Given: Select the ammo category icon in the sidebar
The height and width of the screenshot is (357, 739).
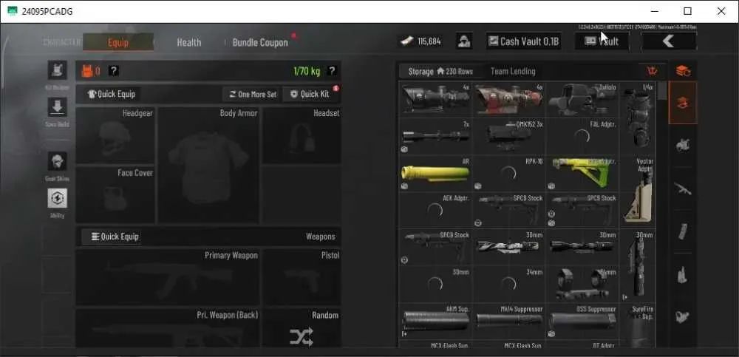Looking at the screenshot, I should pyautogui.click(x=683, y=274).
